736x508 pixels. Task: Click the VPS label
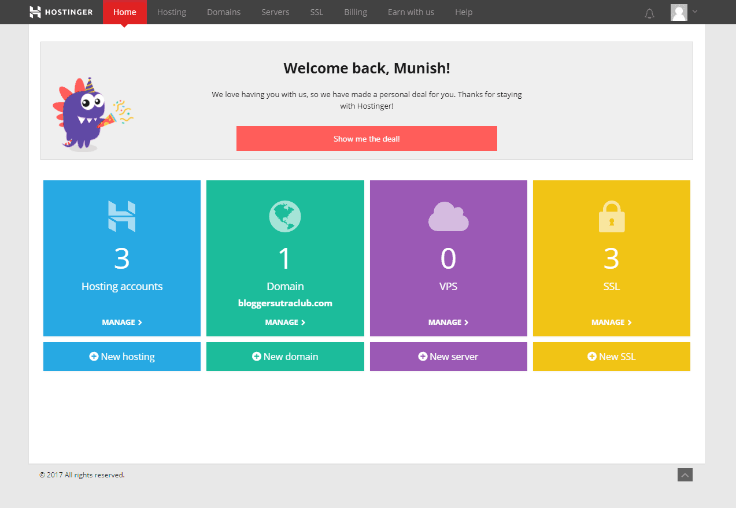pos(448,287)
